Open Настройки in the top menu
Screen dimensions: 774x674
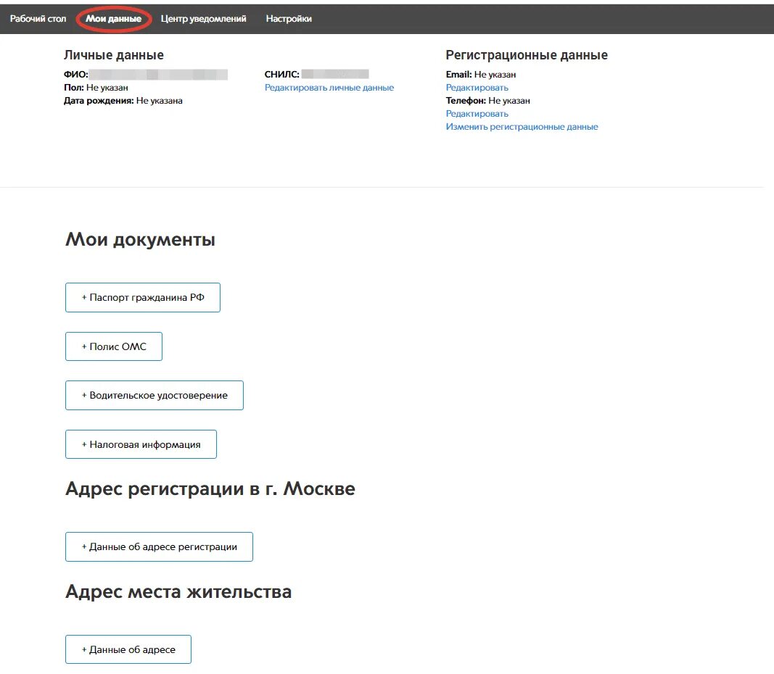click(x=289, y=19)
